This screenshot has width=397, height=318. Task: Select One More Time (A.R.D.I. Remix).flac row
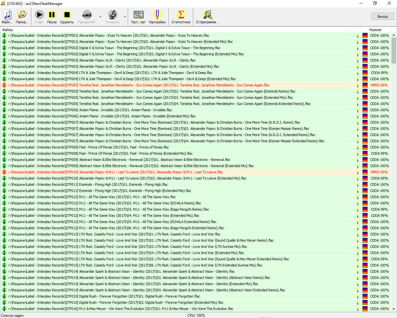click(x=196, y=122)
